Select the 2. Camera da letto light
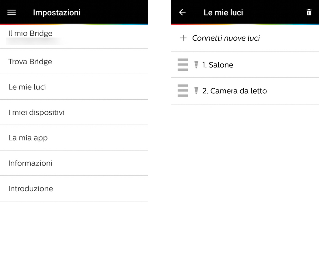319x254 pixels. (x=235, y=91)
